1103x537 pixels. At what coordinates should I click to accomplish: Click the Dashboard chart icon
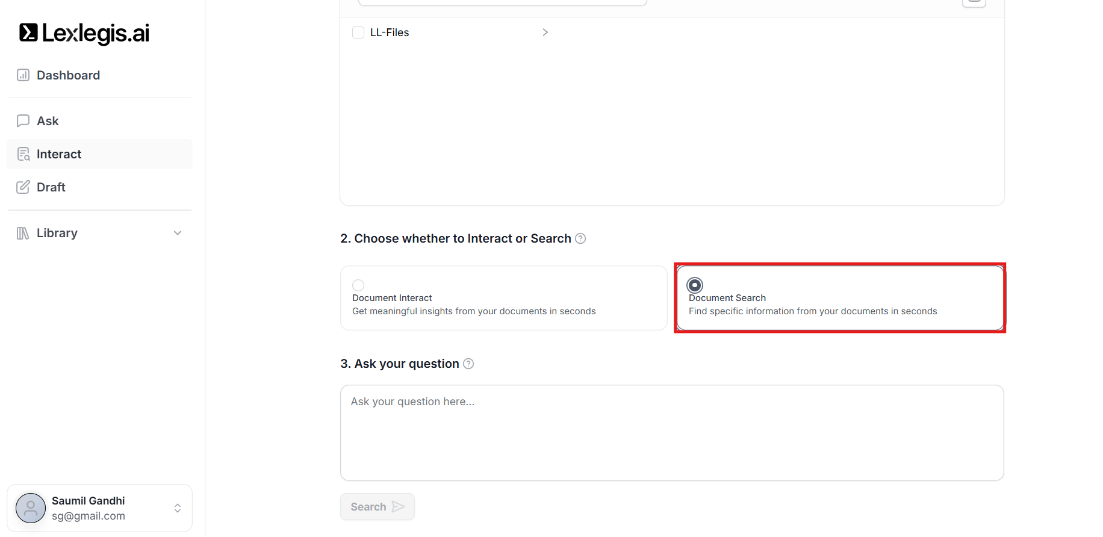pyautogui.click(x=23, y=75)
